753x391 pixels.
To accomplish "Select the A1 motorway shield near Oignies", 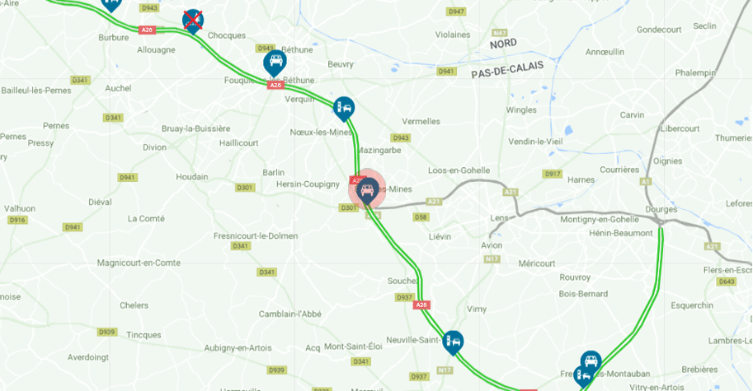I will coord(646,182).
